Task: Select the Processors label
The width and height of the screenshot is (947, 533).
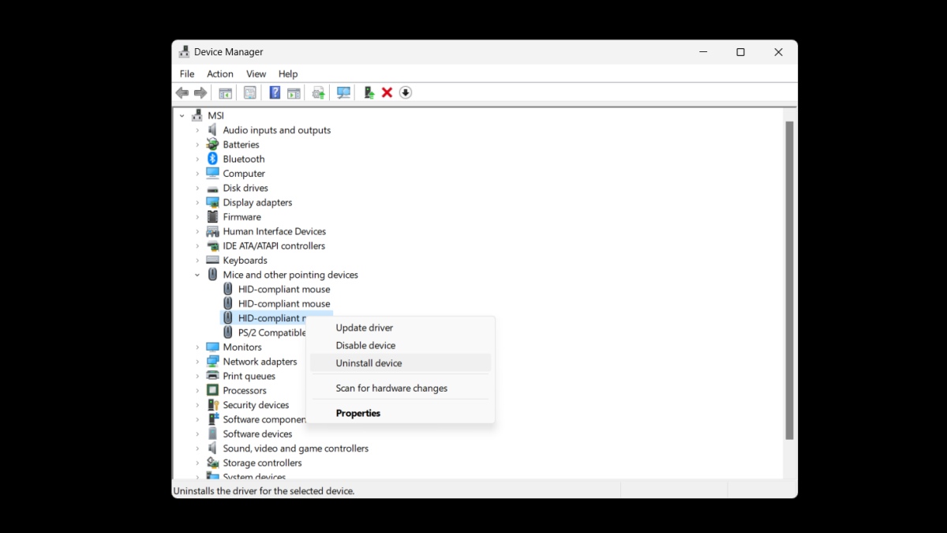Action: click(245, 390)
